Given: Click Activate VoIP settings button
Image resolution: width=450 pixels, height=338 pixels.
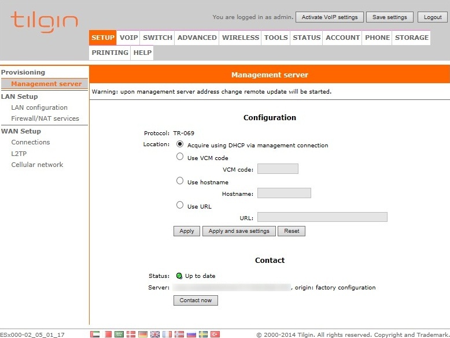Looking at the screenshot, I should click(330, 17).
